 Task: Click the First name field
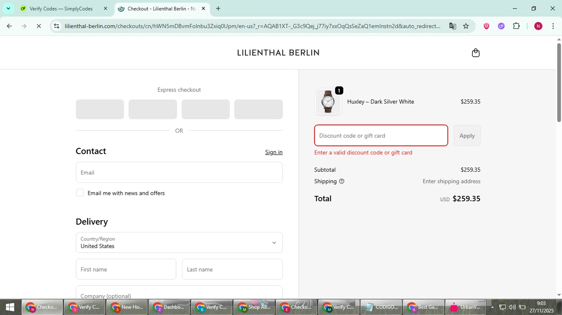click(126, 269)
